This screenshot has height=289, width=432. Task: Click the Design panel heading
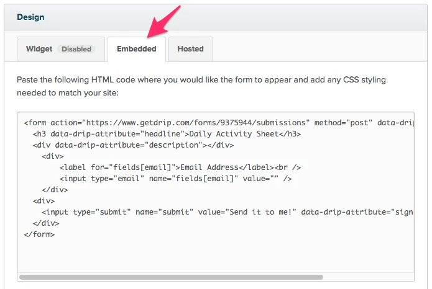30,17
